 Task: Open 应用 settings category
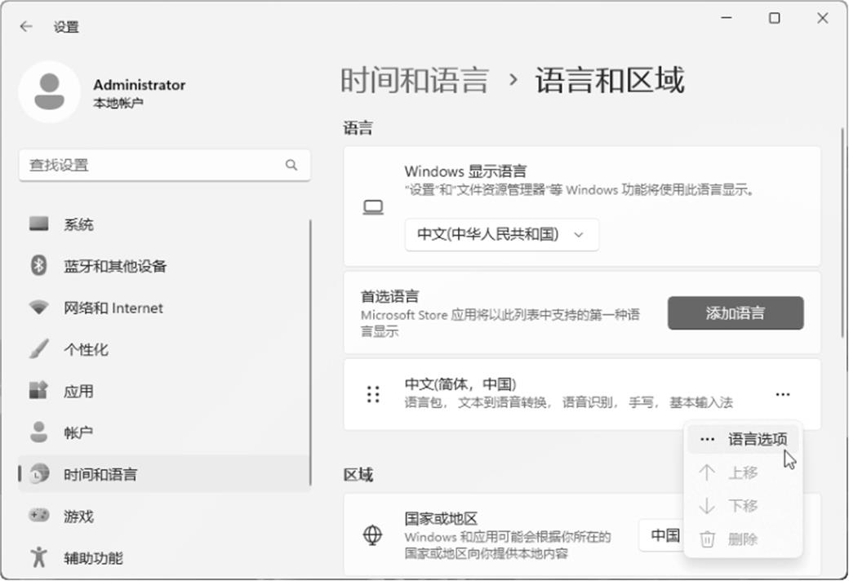tap(78, 392)
